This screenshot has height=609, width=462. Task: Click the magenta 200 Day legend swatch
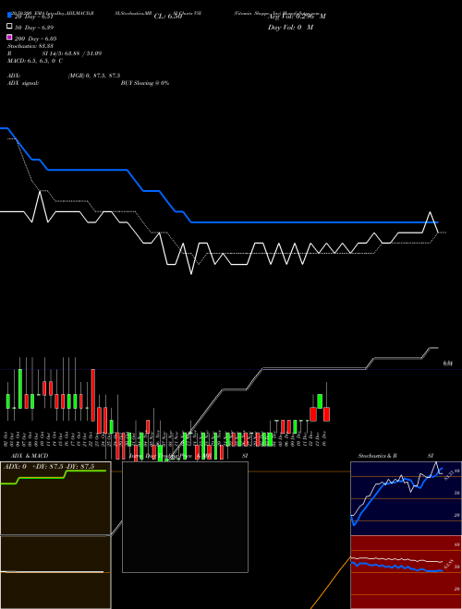point(9,37)
